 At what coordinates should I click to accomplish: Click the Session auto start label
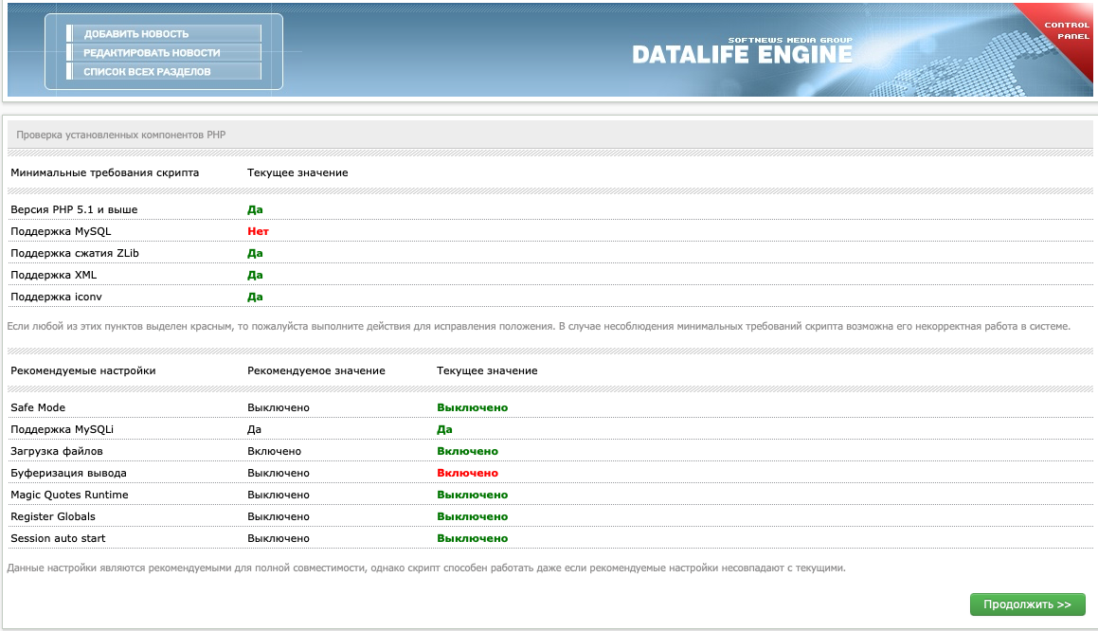point(58,538)
